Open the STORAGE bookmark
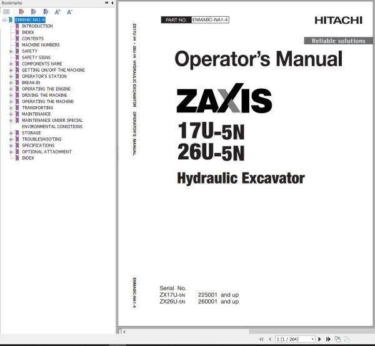The width and height of the screenshot is (375, 346). click(x=31, y=133)
